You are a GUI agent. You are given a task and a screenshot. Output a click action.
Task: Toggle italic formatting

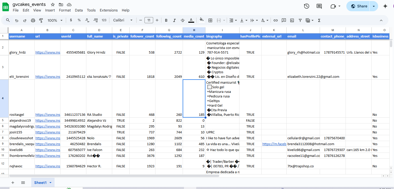(x=174, y=20)
